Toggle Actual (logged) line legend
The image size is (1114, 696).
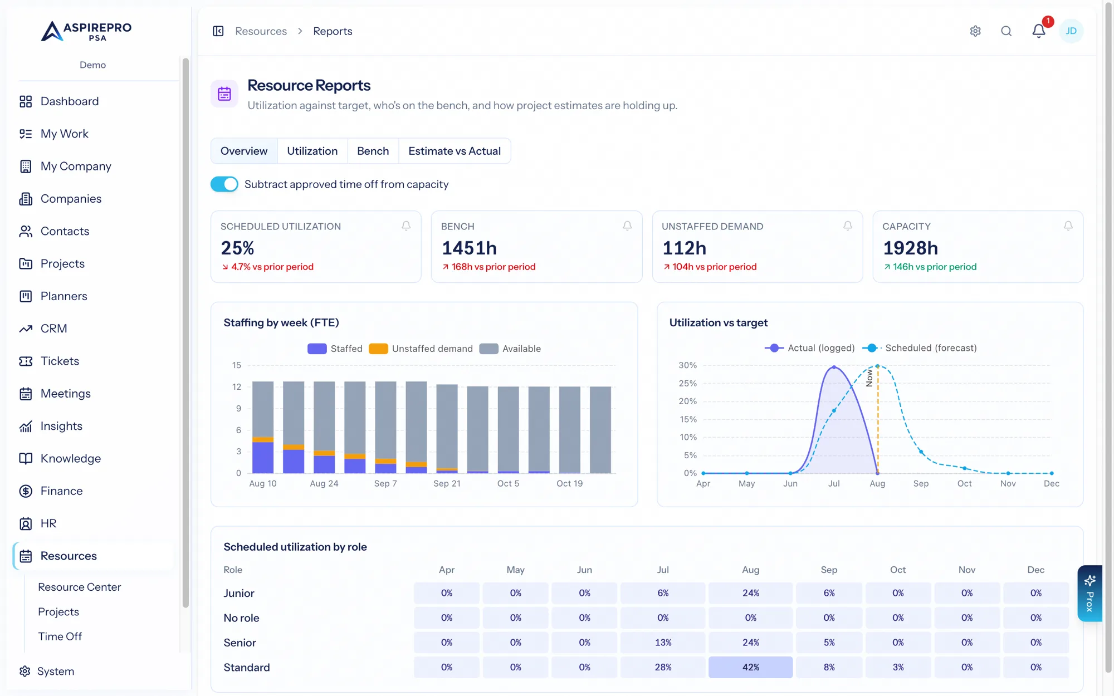click(810, 348)
